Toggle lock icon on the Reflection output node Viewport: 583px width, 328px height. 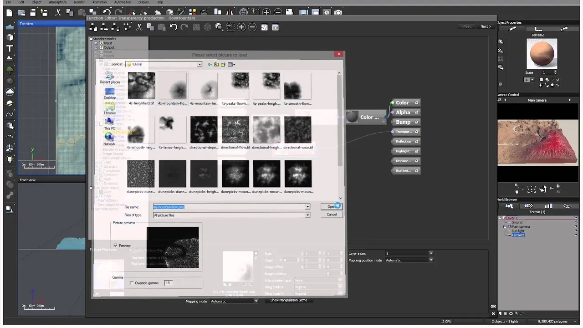[x=417, y=142]
